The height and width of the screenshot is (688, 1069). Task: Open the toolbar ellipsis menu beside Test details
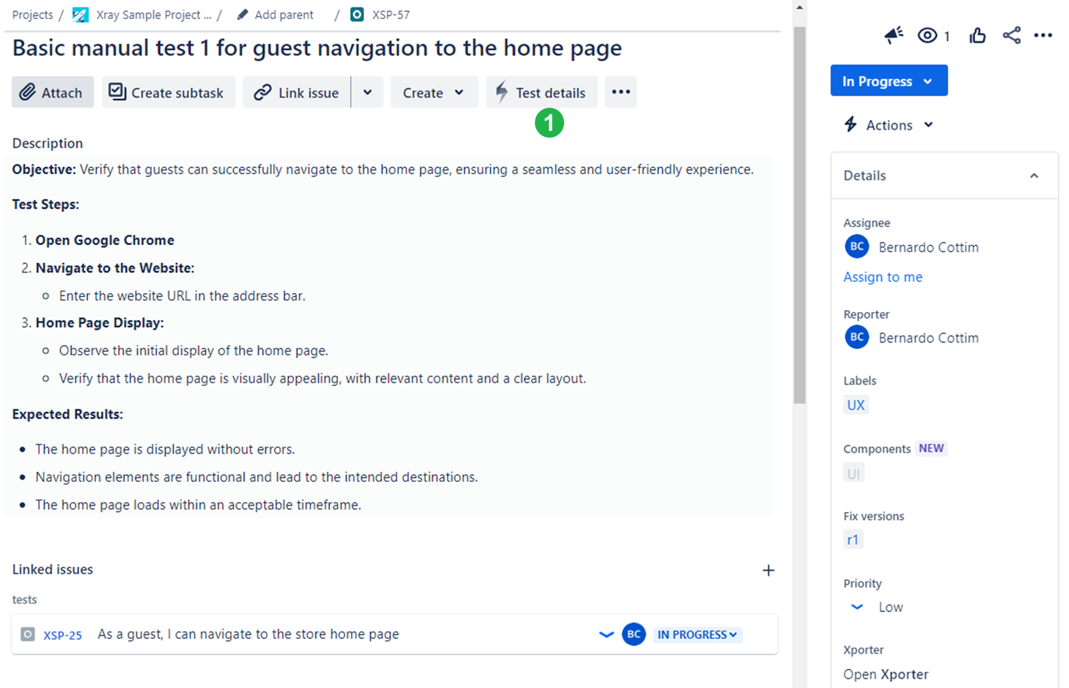point(621,92)
